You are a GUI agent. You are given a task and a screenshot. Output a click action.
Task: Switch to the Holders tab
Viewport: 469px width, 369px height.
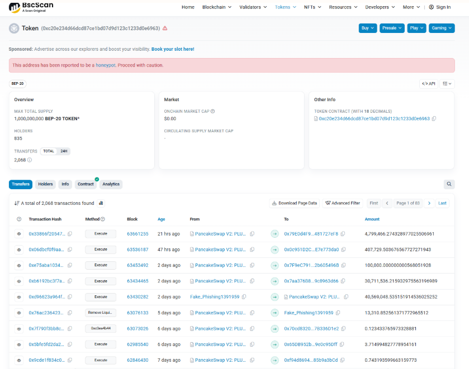click(x=45, y=184)
